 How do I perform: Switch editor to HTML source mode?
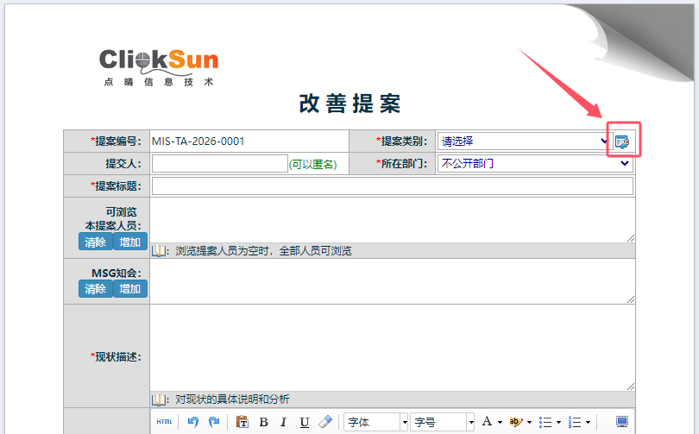(164, 422)
